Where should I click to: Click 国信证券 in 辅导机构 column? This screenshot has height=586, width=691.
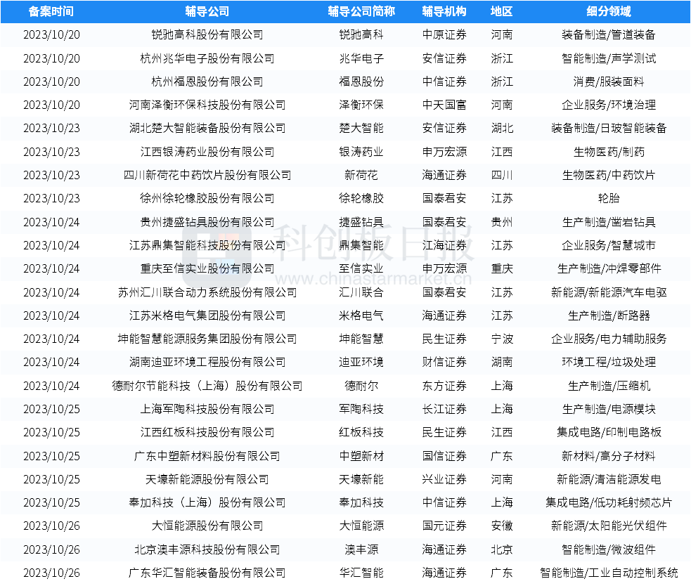[444, 456]
